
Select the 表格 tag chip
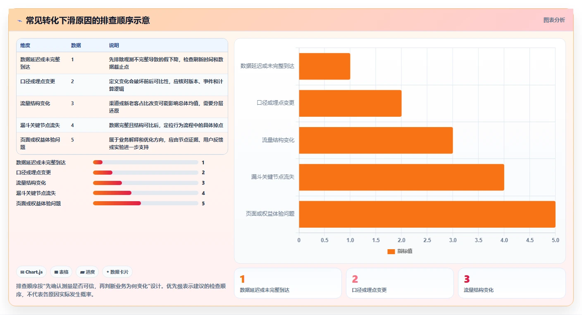61,272
